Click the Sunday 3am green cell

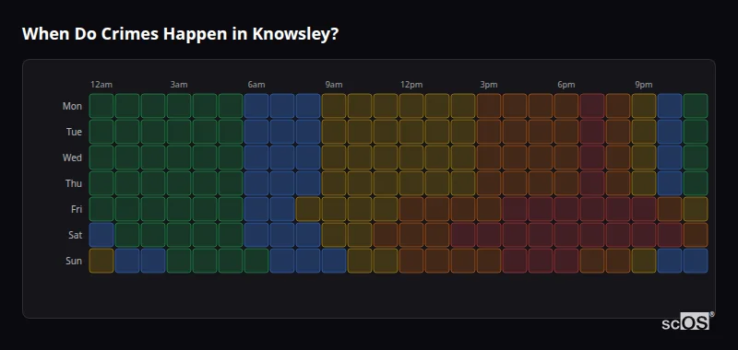point(179,261)
